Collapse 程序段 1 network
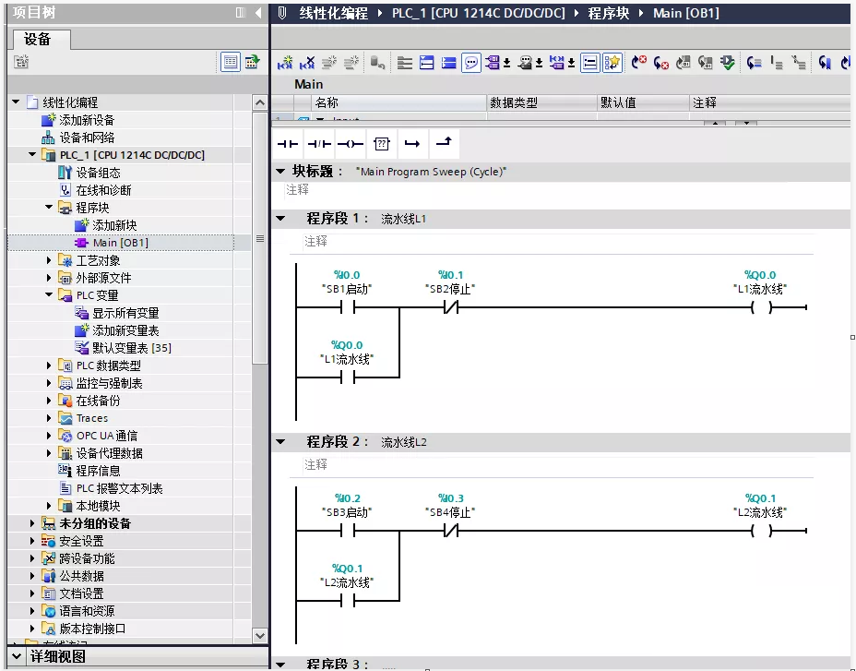The image size is (856, 671). [280, 219]
